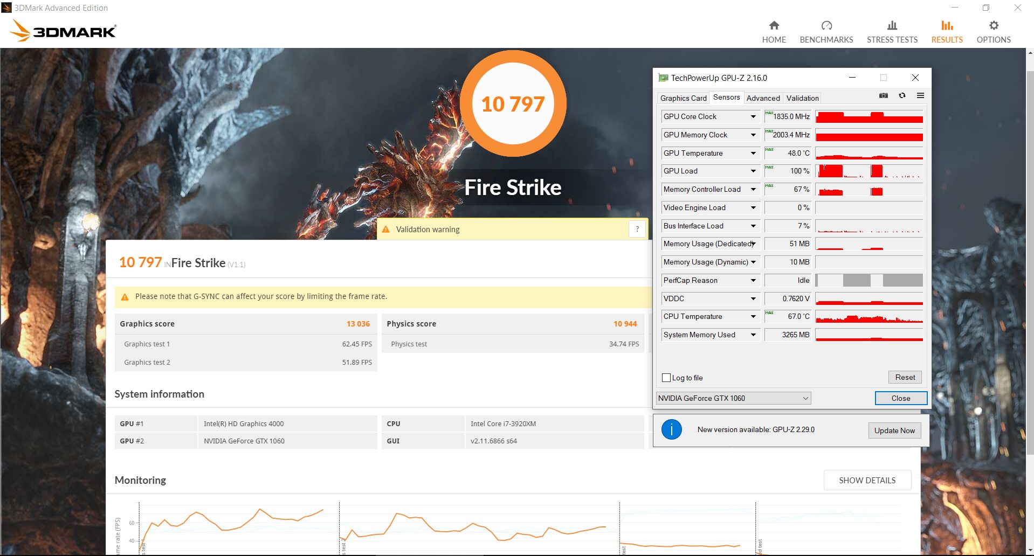Click the Validation warning banner
The width and height of the screenshot is (1034, 556).
512,229
